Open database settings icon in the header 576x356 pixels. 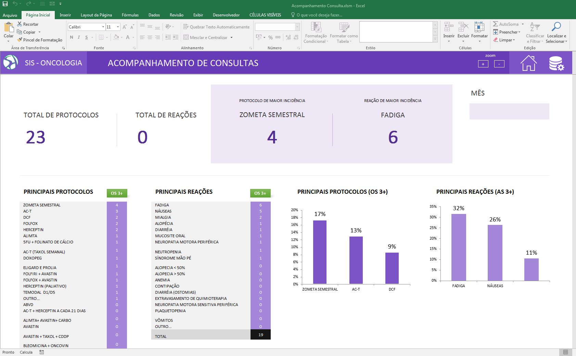point(556,63)
